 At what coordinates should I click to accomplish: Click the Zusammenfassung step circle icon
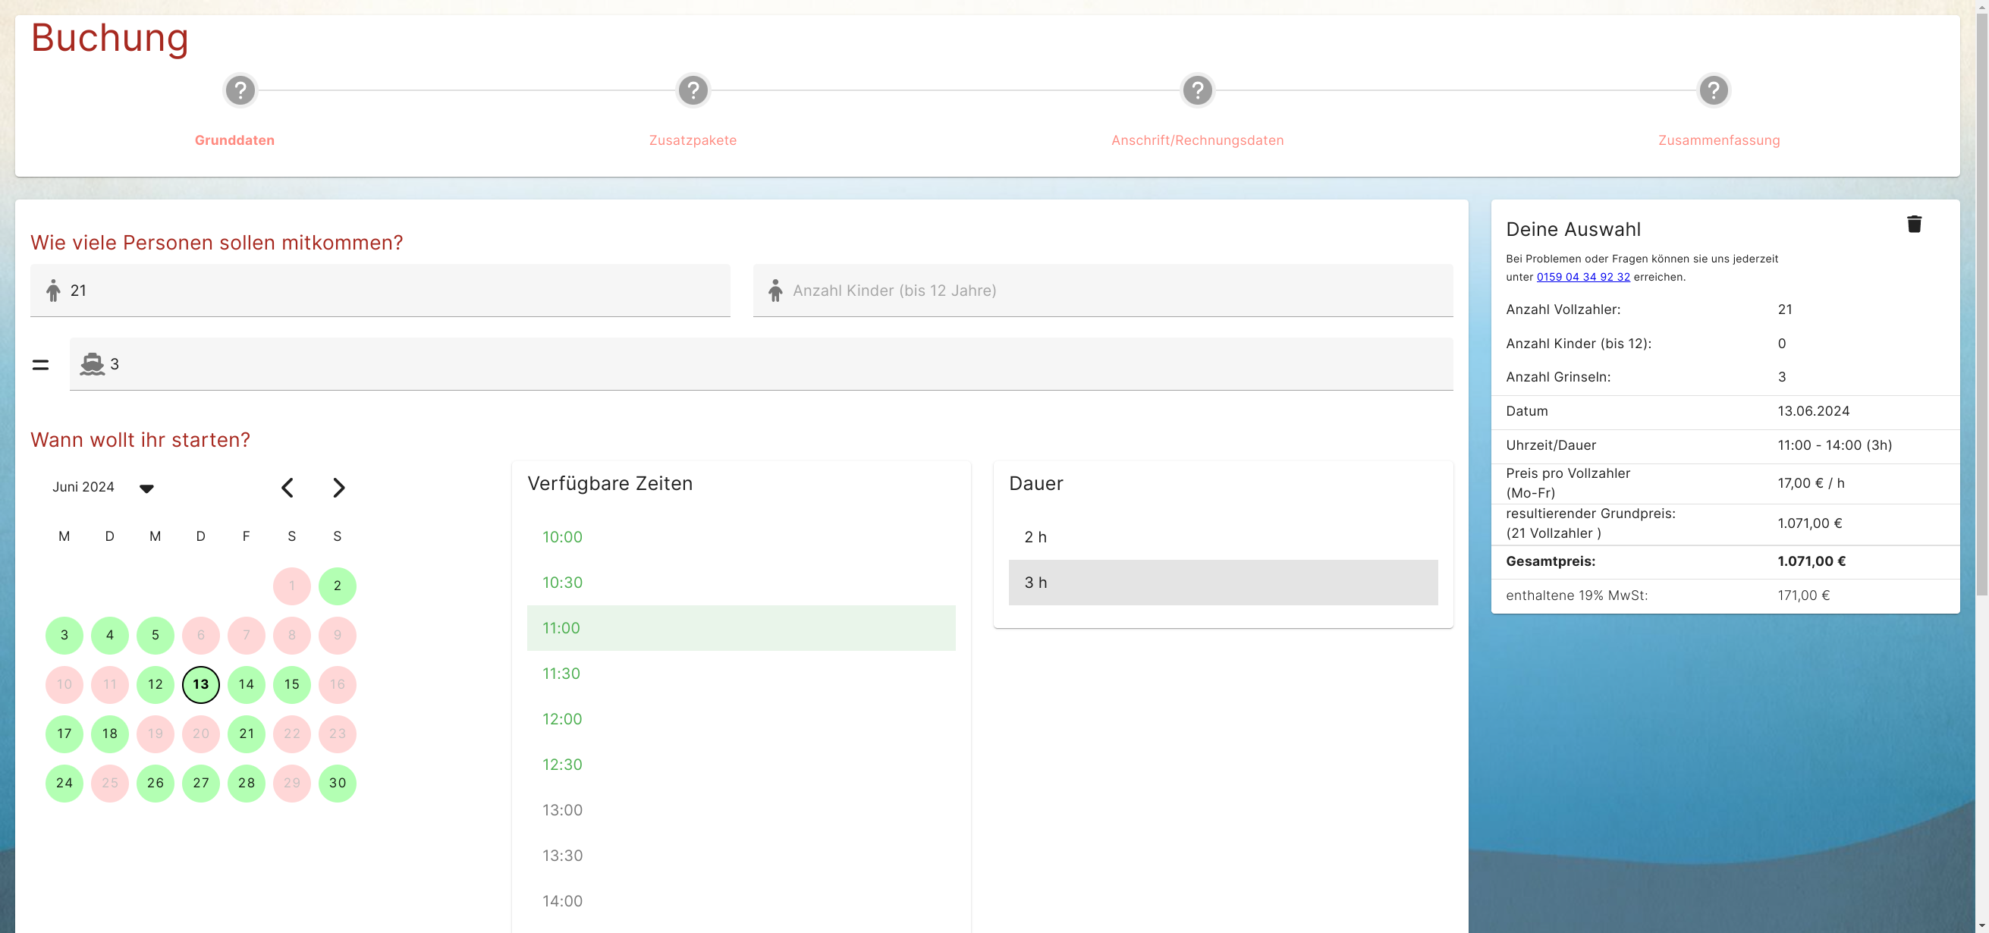click(1713, 90)
